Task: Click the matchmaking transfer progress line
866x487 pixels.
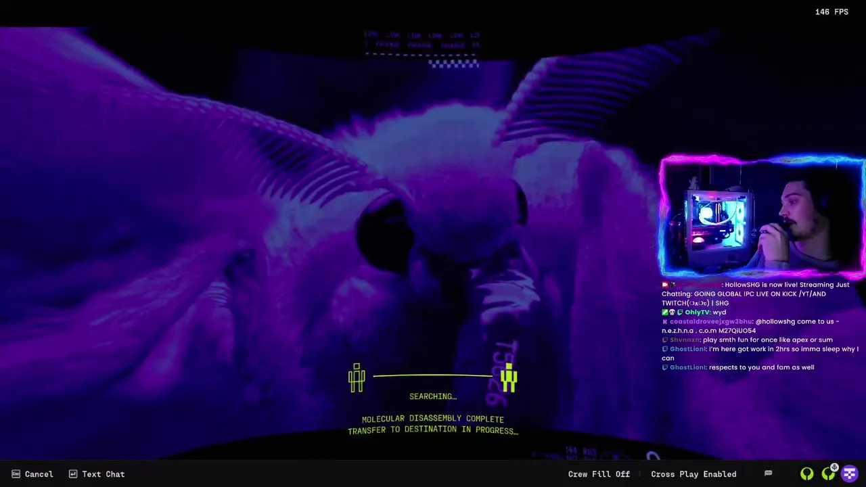Action: [x=433, y=375]
